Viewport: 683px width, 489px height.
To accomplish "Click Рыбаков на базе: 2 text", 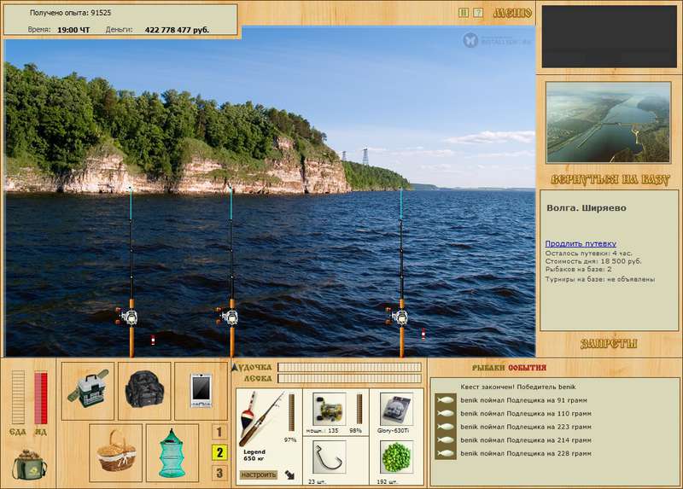I will coord(578,270).
